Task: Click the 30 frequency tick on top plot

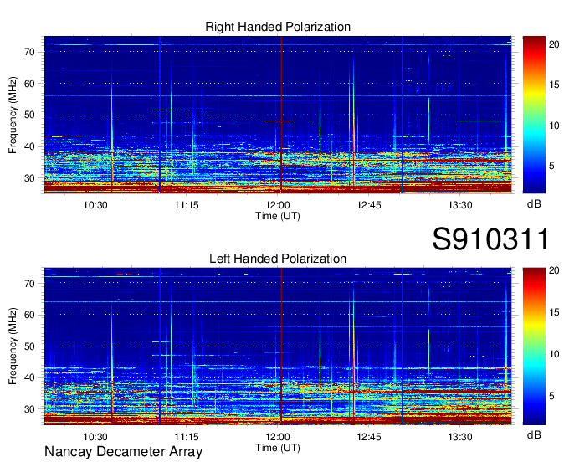Action: [30, 178]
